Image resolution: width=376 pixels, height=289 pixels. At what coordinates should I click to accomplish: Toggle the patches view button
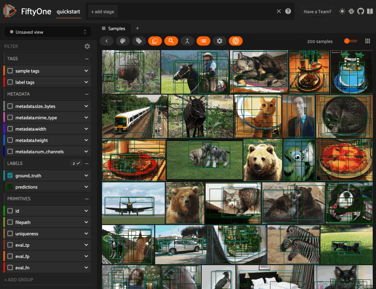[155, 41]
